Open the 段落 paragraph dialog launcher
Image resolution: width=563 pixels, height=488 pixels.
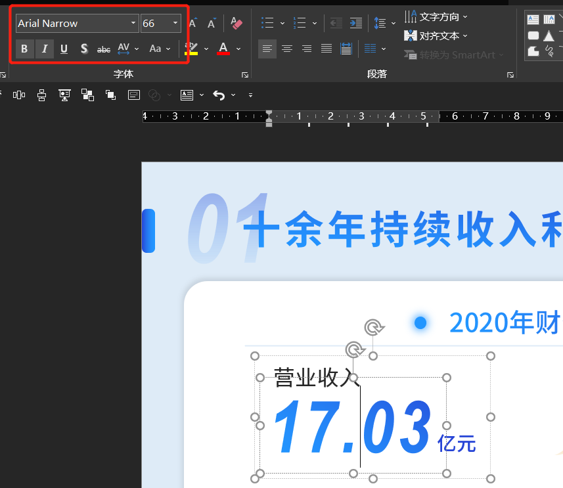pos(510,75)
